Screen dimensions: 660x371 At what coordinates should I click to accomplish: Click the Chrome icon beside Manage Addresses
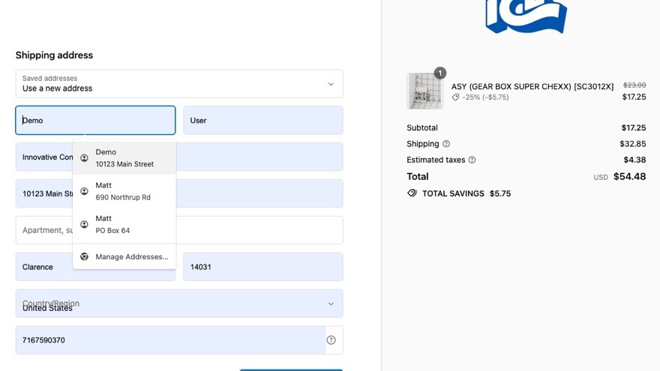[84, 256]
